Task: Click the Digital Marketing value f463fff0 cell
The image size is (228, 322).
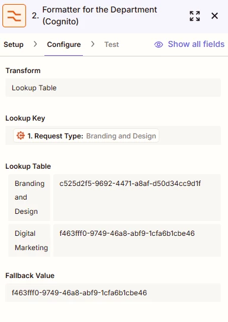Action: [137, 240]
